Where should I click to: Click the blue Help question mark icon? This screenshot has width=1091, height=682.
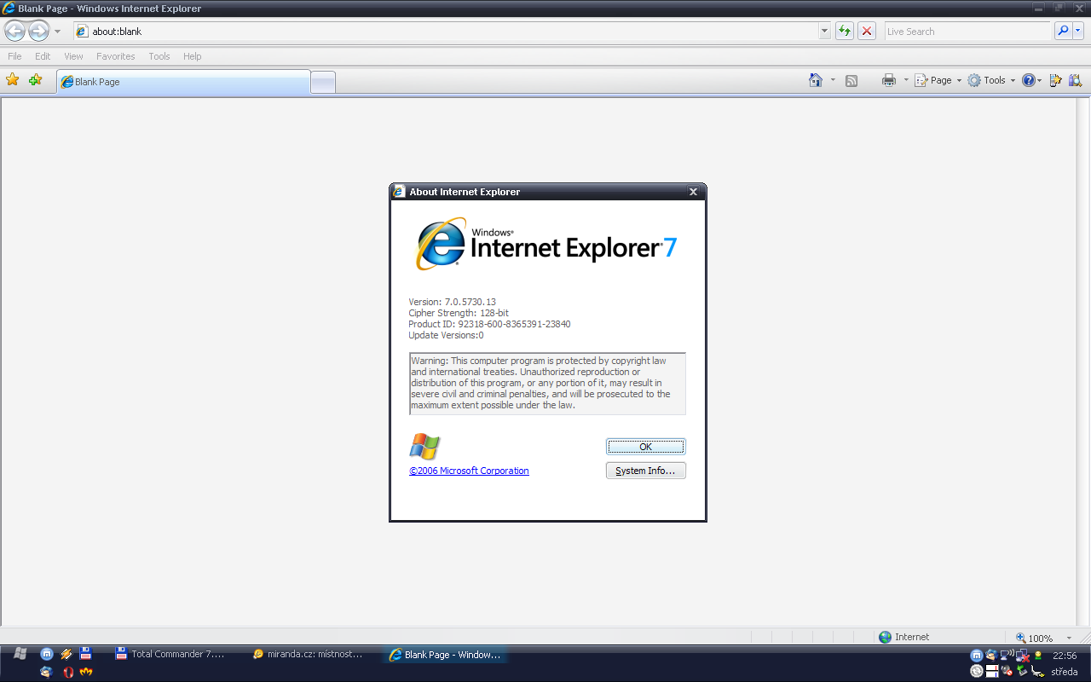tap(1029, 80)
